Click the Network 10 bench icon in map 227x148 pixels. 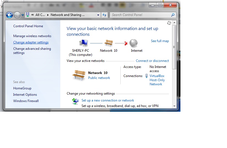pyautogui.click(x=109, y=43)
